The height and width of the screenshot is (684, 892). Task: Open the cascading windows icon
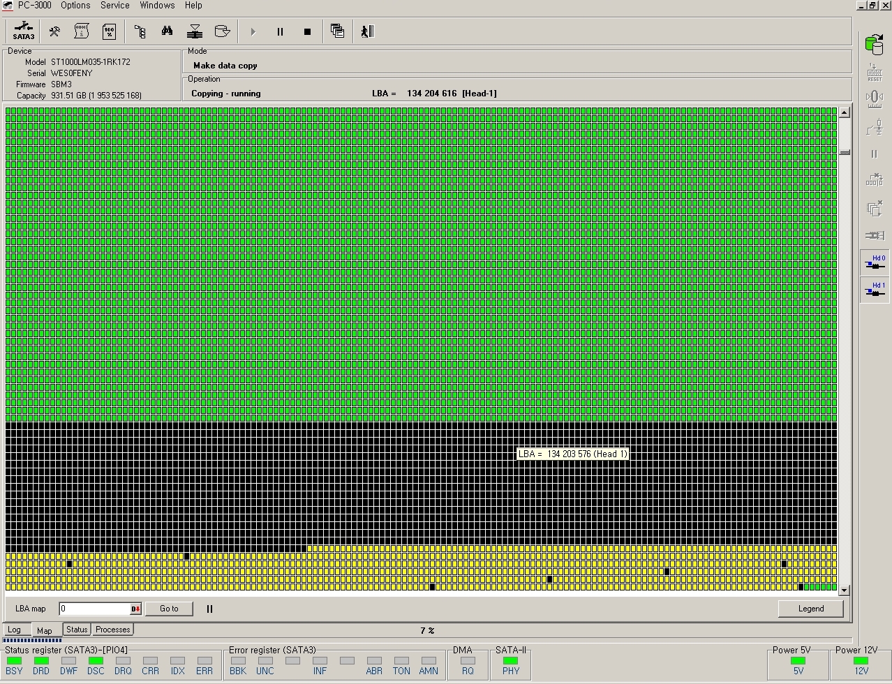(338, 31)
